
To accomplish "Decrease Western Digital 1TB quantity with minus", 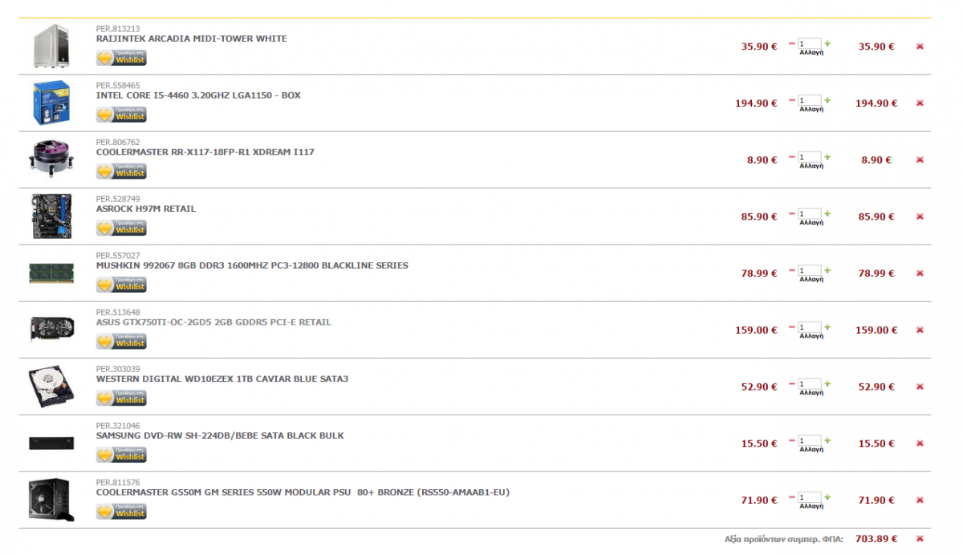I will pyautogui.click(x=792, y=383).
